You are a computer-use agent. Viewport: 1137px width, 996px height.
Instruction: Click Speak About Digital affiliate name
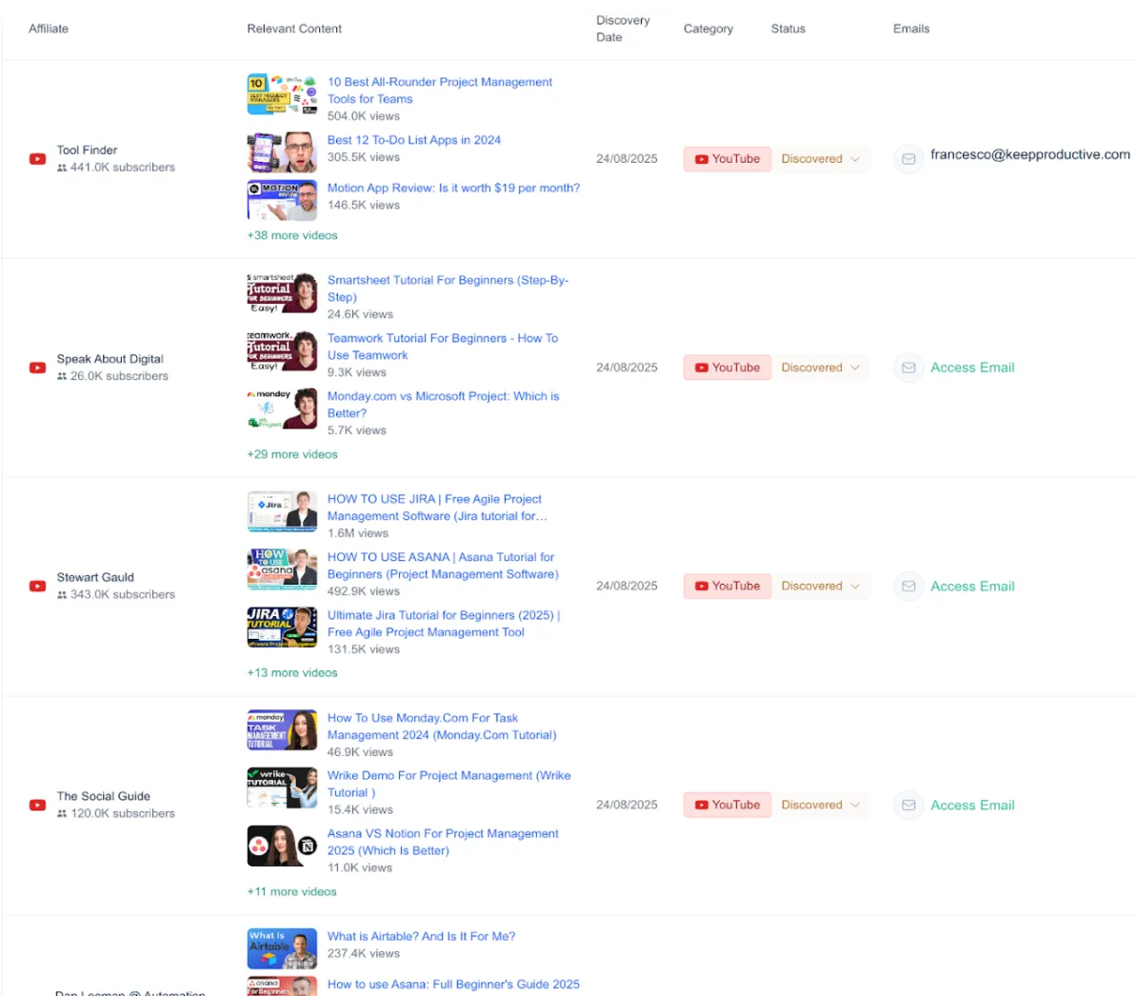click(110, 359)
